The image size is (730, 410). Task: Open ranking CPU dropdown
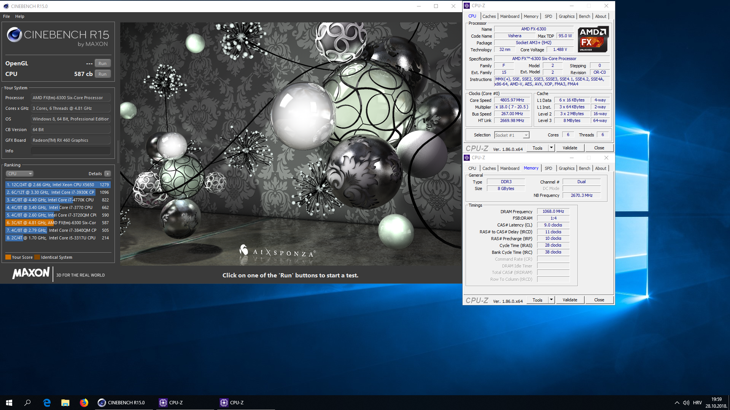(20, 174)
